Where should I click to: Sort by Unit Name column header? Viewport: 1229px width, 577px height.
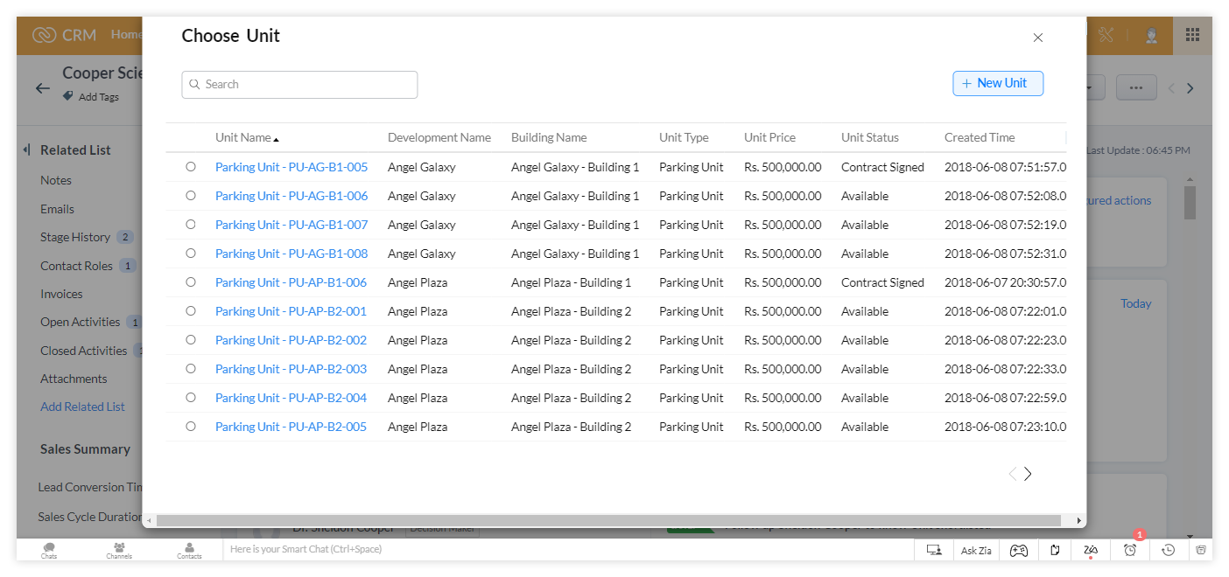247,137
